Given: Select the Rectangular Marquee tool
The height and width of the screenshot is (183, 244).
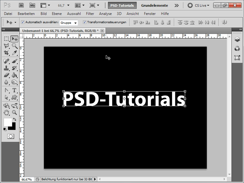Looking at the screenshot, I should 6,39.
